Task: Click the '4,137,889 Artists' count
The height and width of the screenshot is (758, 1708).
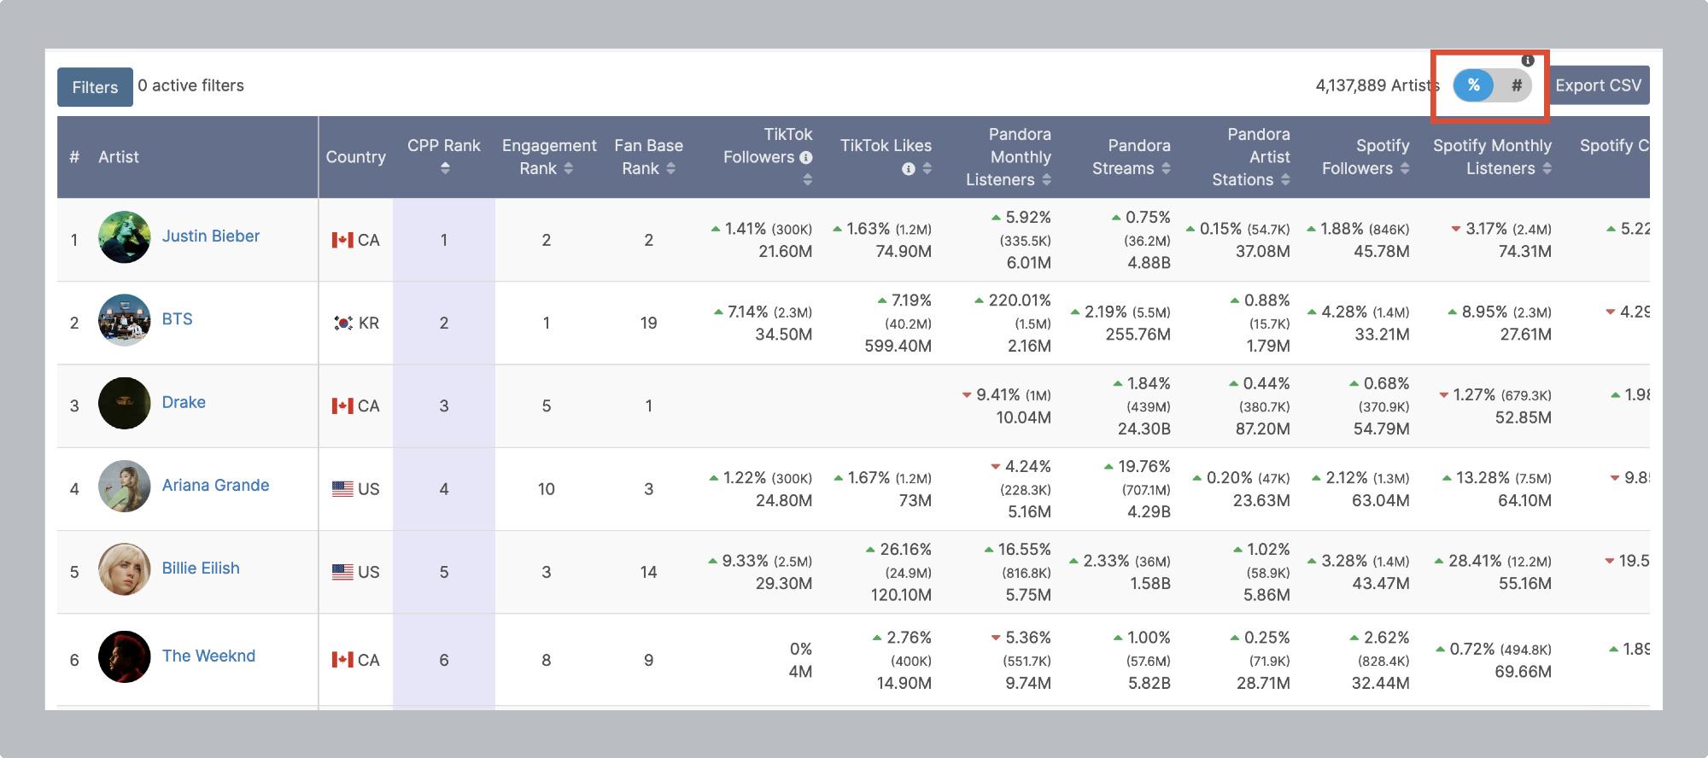Action: [x=1378, y=85]
